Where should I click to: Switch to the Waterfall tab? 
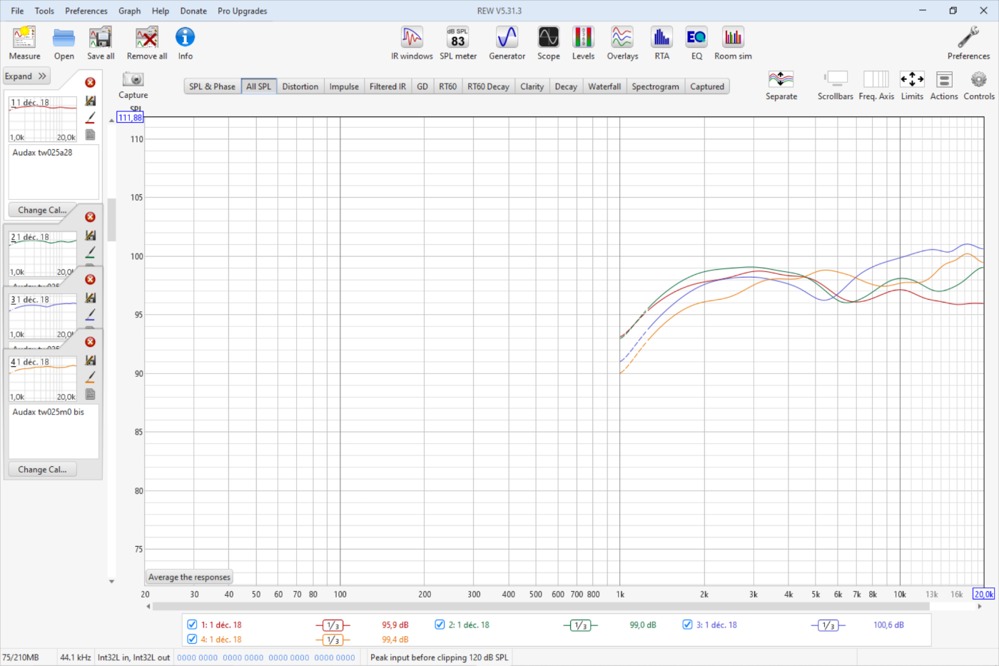[604, 86]
